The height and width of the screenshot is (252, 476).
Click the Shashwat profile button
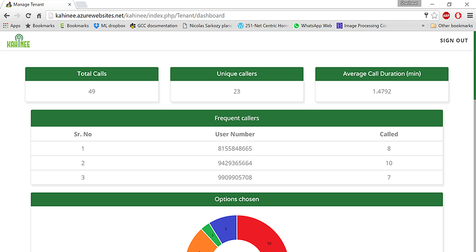point(410,3)
